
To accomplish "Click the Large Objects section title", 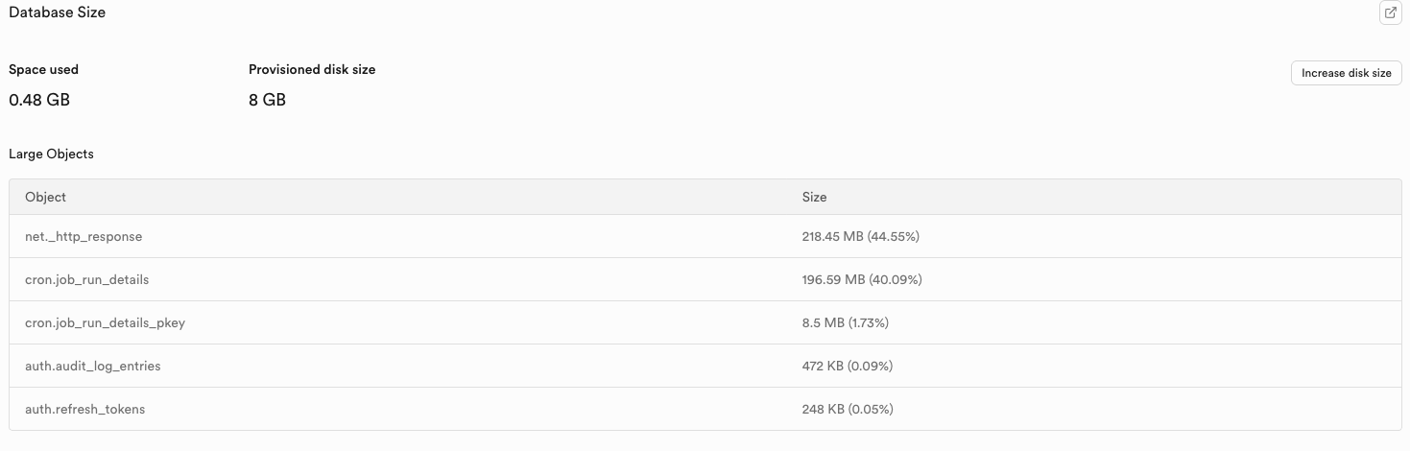I will click(52, 154).
